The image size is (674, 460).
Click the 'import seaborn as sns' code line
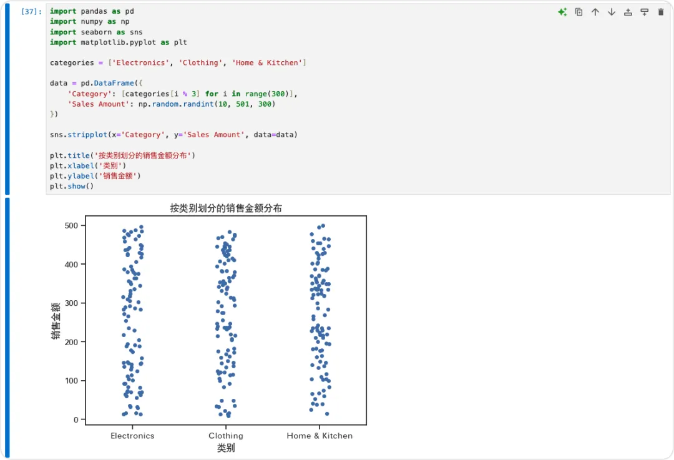(x=96, y=32)
